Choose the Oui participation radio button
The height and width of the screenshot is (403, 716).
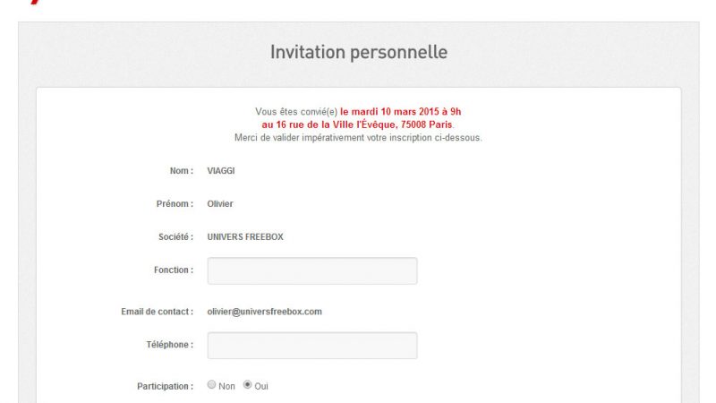247,385
